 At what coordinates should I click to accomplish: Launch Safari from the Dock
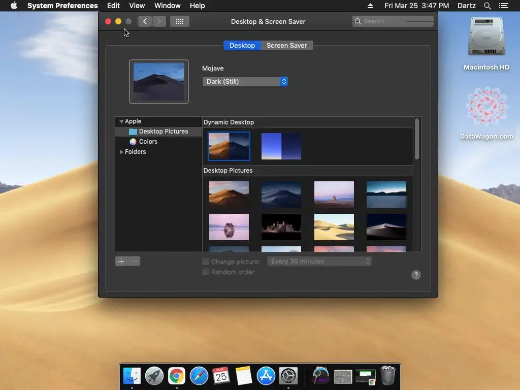(x=199, y=376)
